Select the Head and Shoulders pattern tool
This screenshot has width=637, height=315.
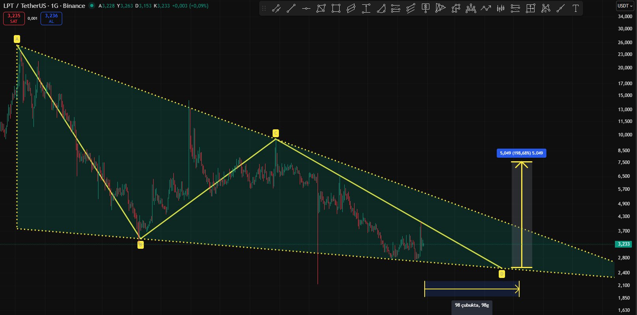click(x=471, y=8)
